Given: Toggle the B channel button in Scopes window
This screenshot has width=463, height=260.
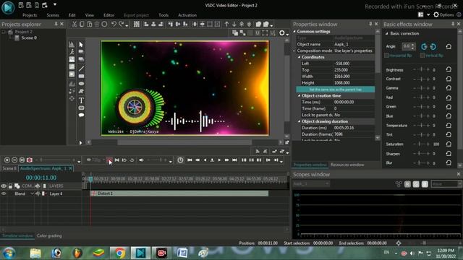Looking at the screenshot, I should pyautogui.click(x=425, y=184).
